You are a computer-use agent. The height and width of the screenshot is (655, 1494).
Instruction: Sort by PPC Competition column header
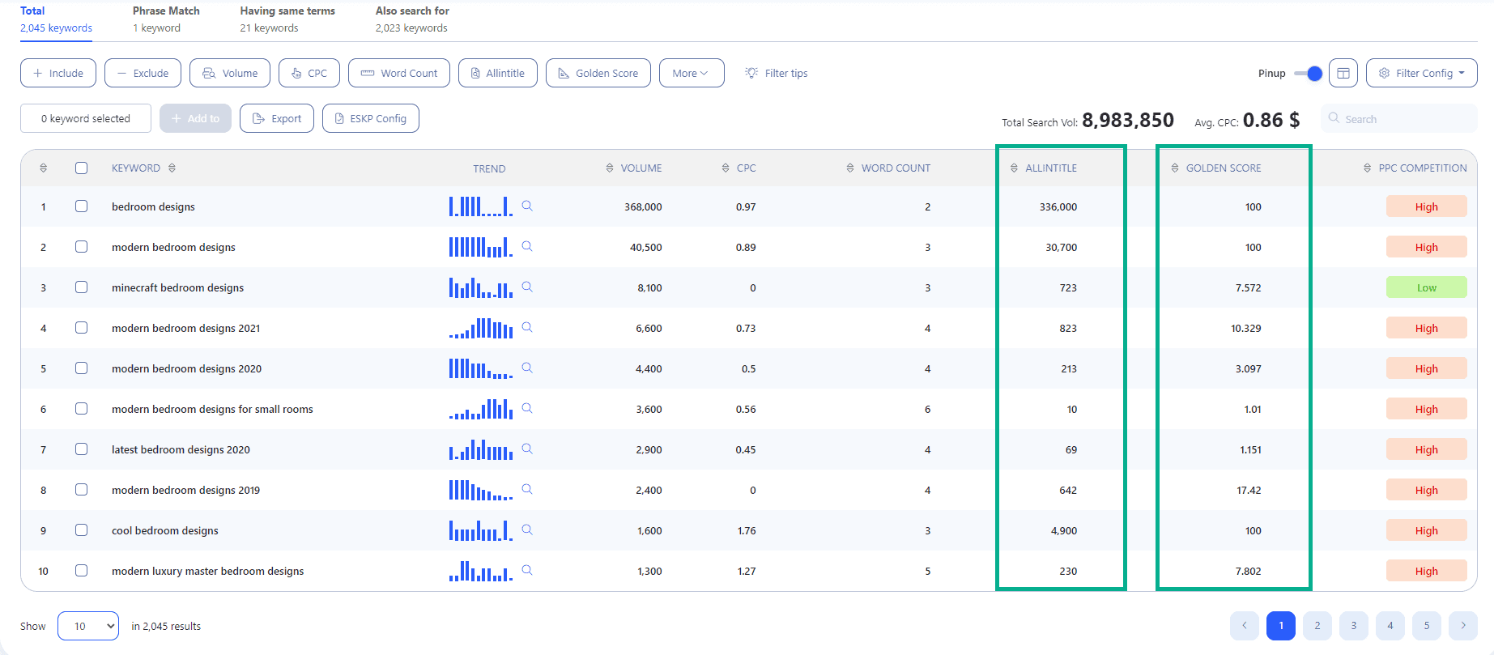(x=1368, y=168)
